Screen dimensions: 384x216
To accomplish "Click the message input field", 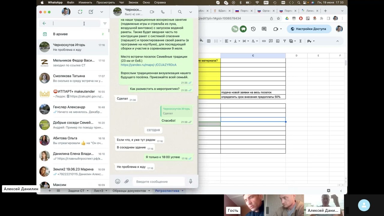I will pos(159,181).
